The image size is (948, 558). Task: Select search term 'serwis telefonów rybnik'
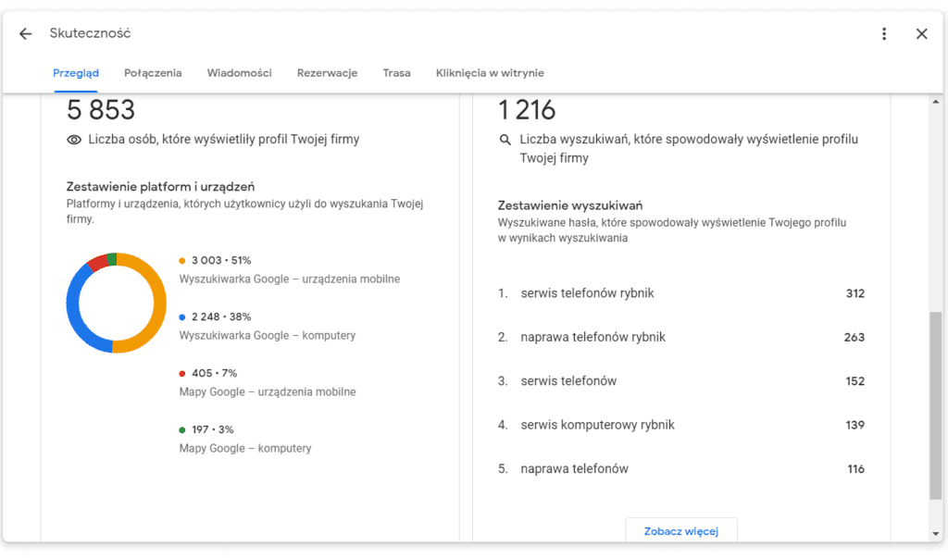587,293
